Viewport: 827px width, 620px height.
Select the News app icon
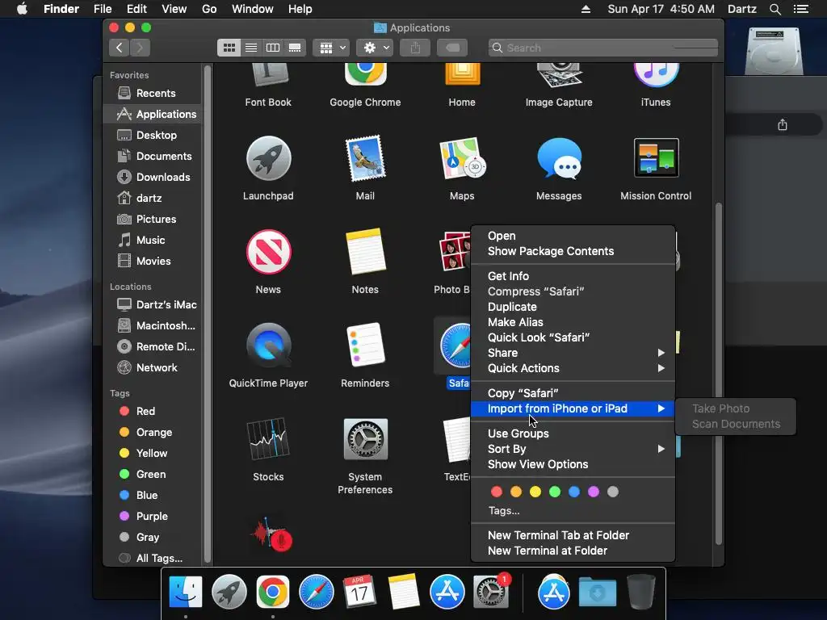[x=268, y=252]
